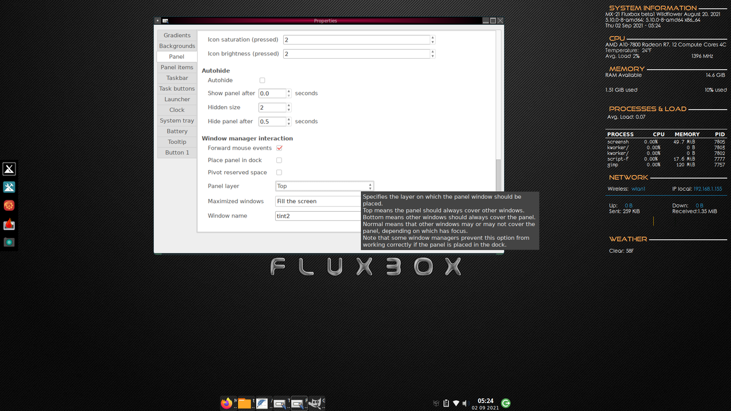Click the gimp row in process list
731x411 pixels.
point(666,165)
